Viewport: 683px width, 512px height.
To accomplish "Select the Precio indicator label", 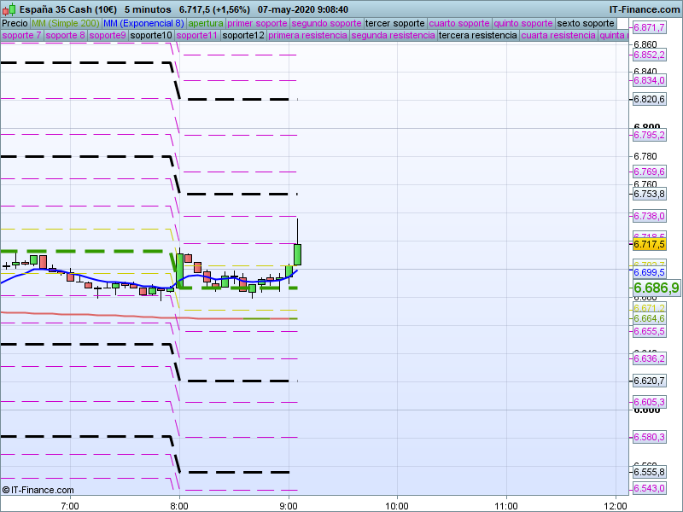I will point(15,23).
